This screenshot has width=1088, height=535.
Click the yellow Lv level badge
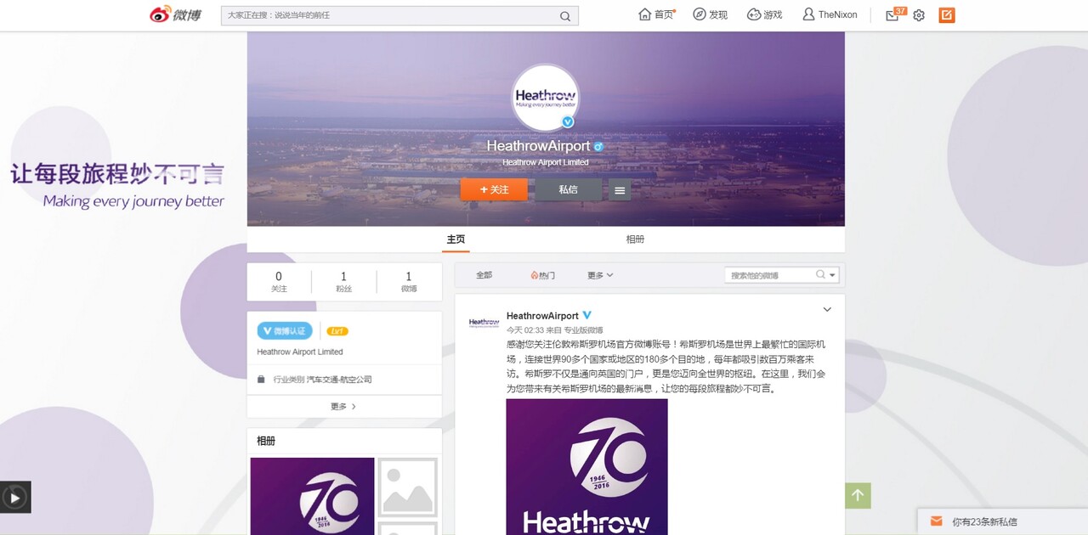337,331
